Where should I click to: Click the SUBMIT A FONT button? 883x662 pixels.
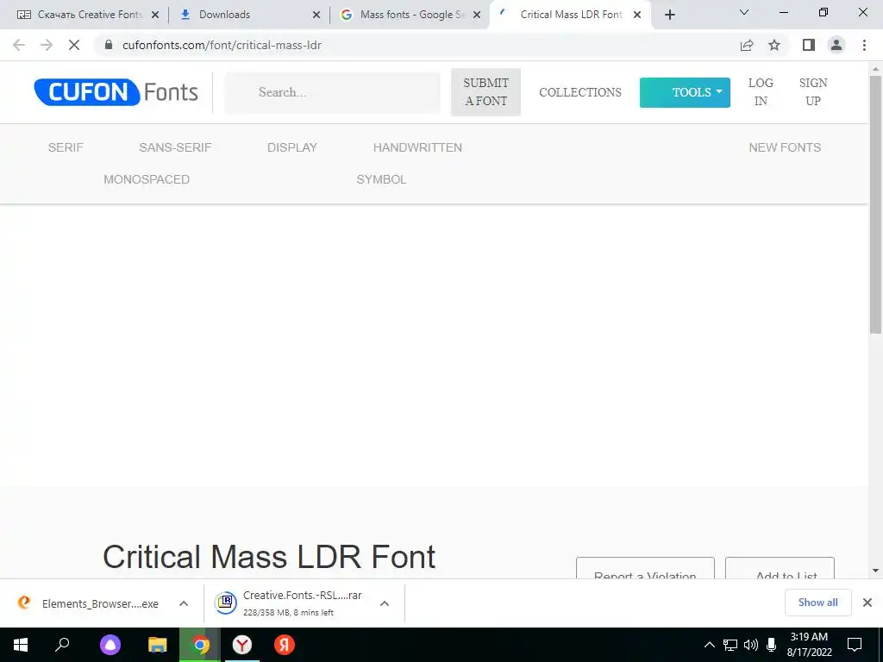click(486, 91)
